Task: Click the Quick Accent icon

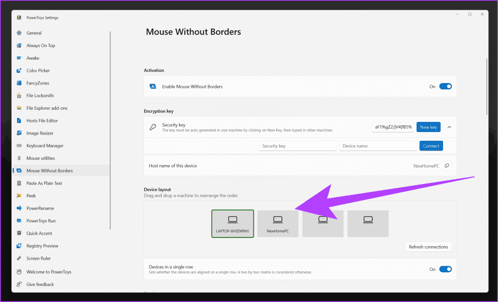Action: point(19,233)
